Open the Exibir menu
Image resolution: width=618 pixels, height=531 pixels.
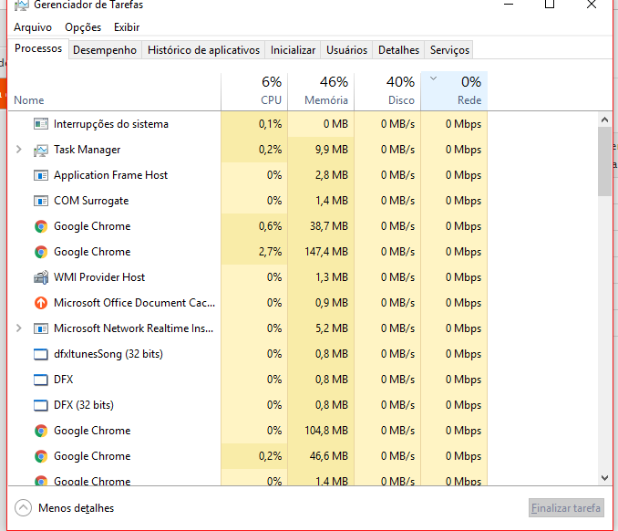coord(127,27)
